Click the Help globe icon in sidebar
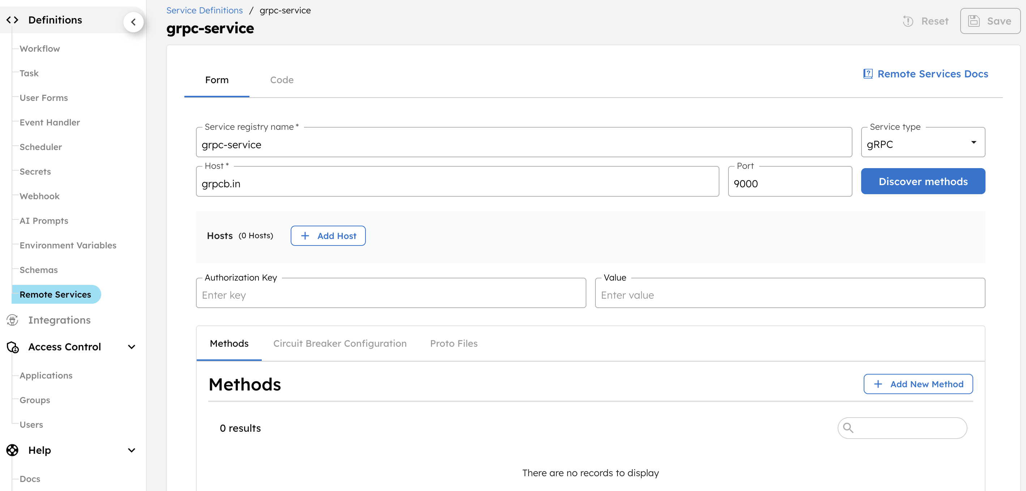The width and height of the screenshot is (1026, 491). coord(12,450)
